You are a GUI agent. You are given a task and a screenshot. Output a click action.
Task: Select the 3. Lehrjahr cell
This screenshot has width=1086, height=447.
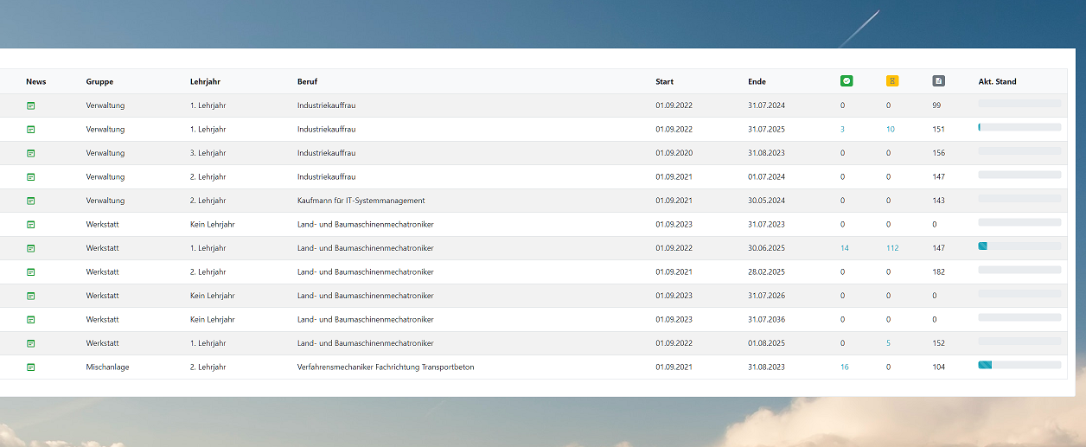(x=208, y=153)
